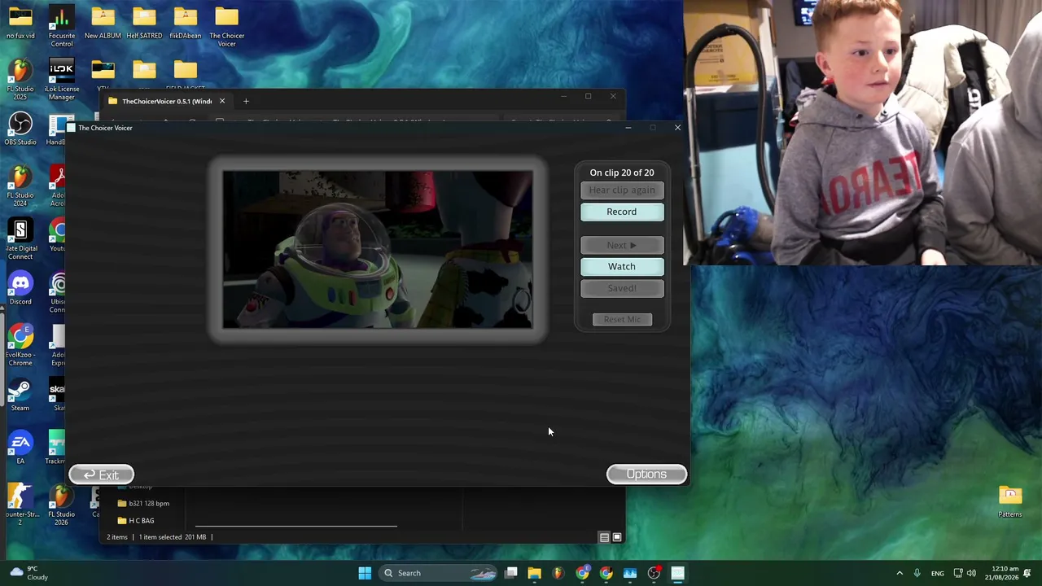
Task: Click the Next clip button
Action: point(622,245)
